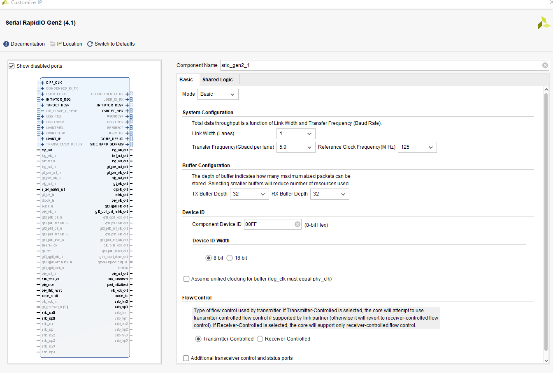Select the phy_mce port label

[48, 285]
